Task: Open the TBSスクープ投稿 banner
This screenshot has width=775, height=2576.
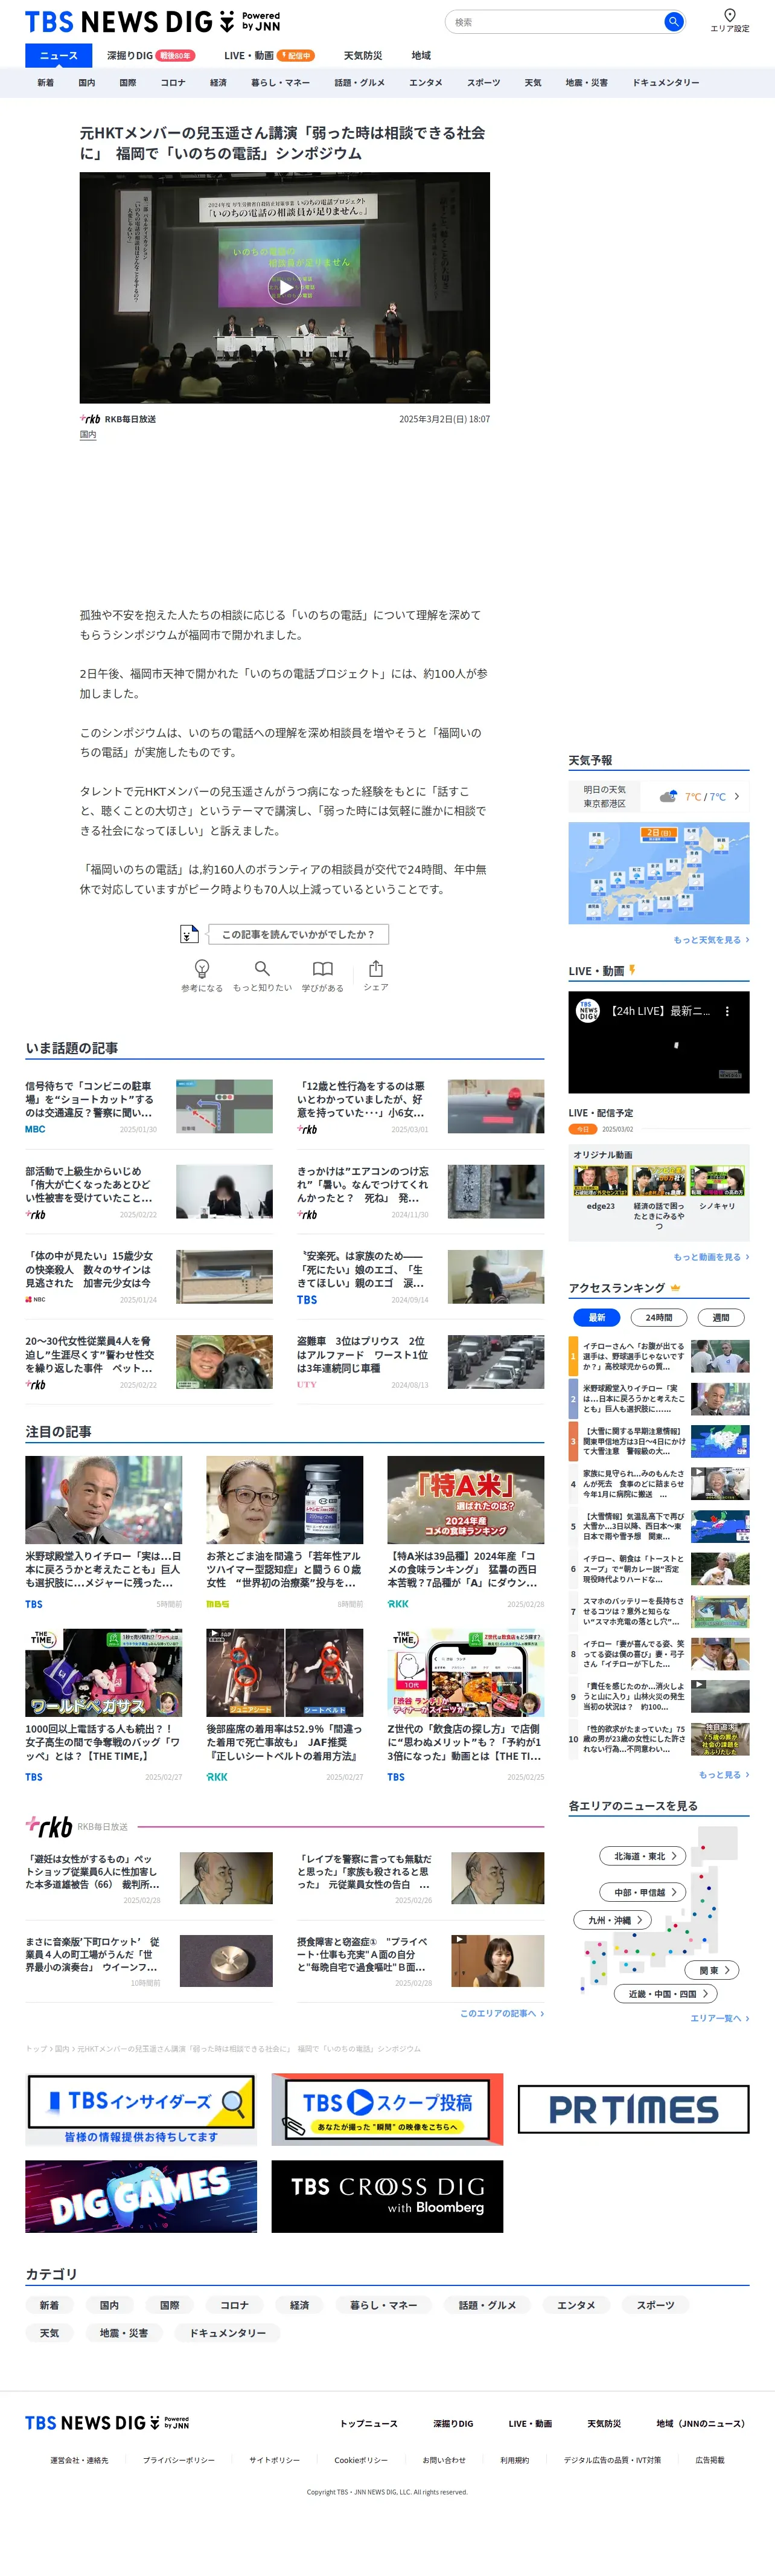Action: 387,2109
